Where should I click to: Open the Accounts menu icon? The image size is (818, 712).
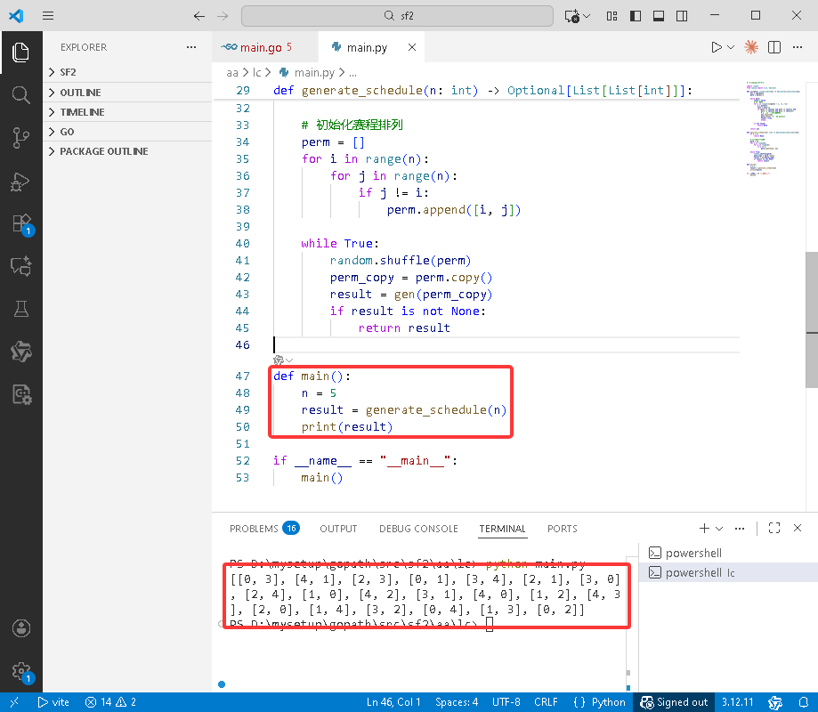pyautogui.click(x=20, y=628)
